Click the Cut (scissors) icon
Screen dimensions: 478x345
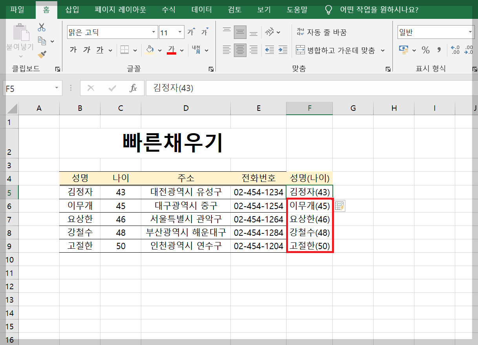pos(41,27)
